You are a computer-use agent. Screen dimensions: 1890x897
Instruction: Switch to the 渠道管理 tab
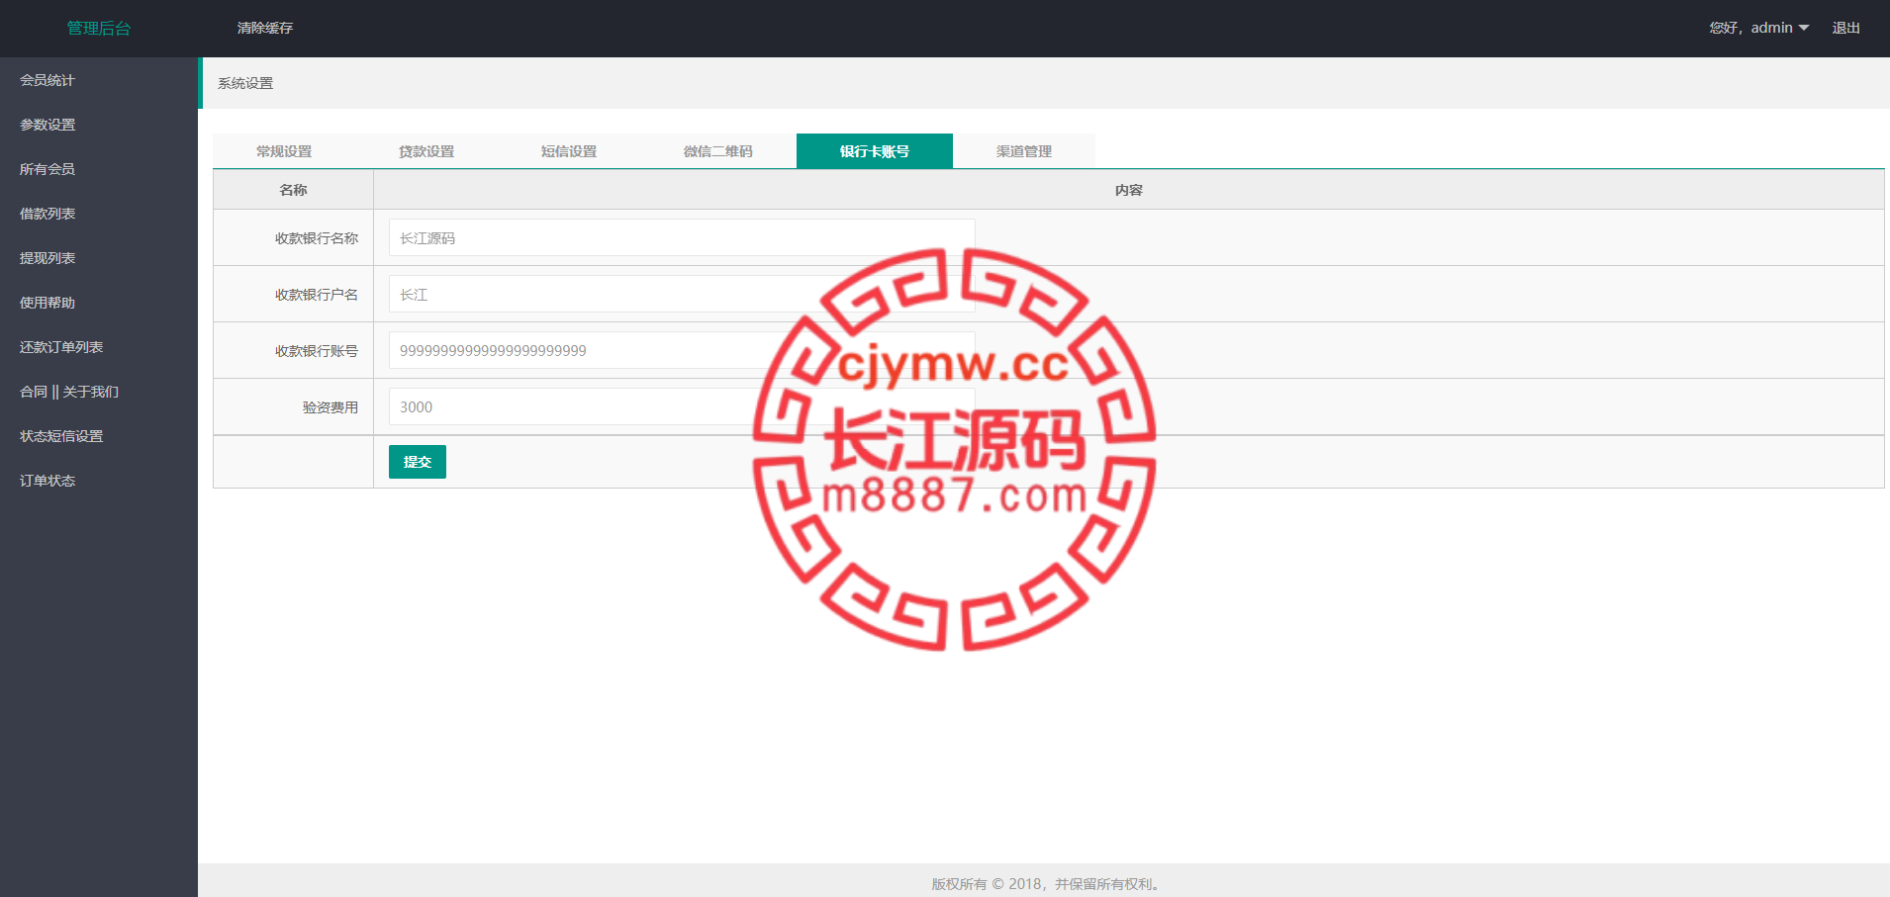1024,151
